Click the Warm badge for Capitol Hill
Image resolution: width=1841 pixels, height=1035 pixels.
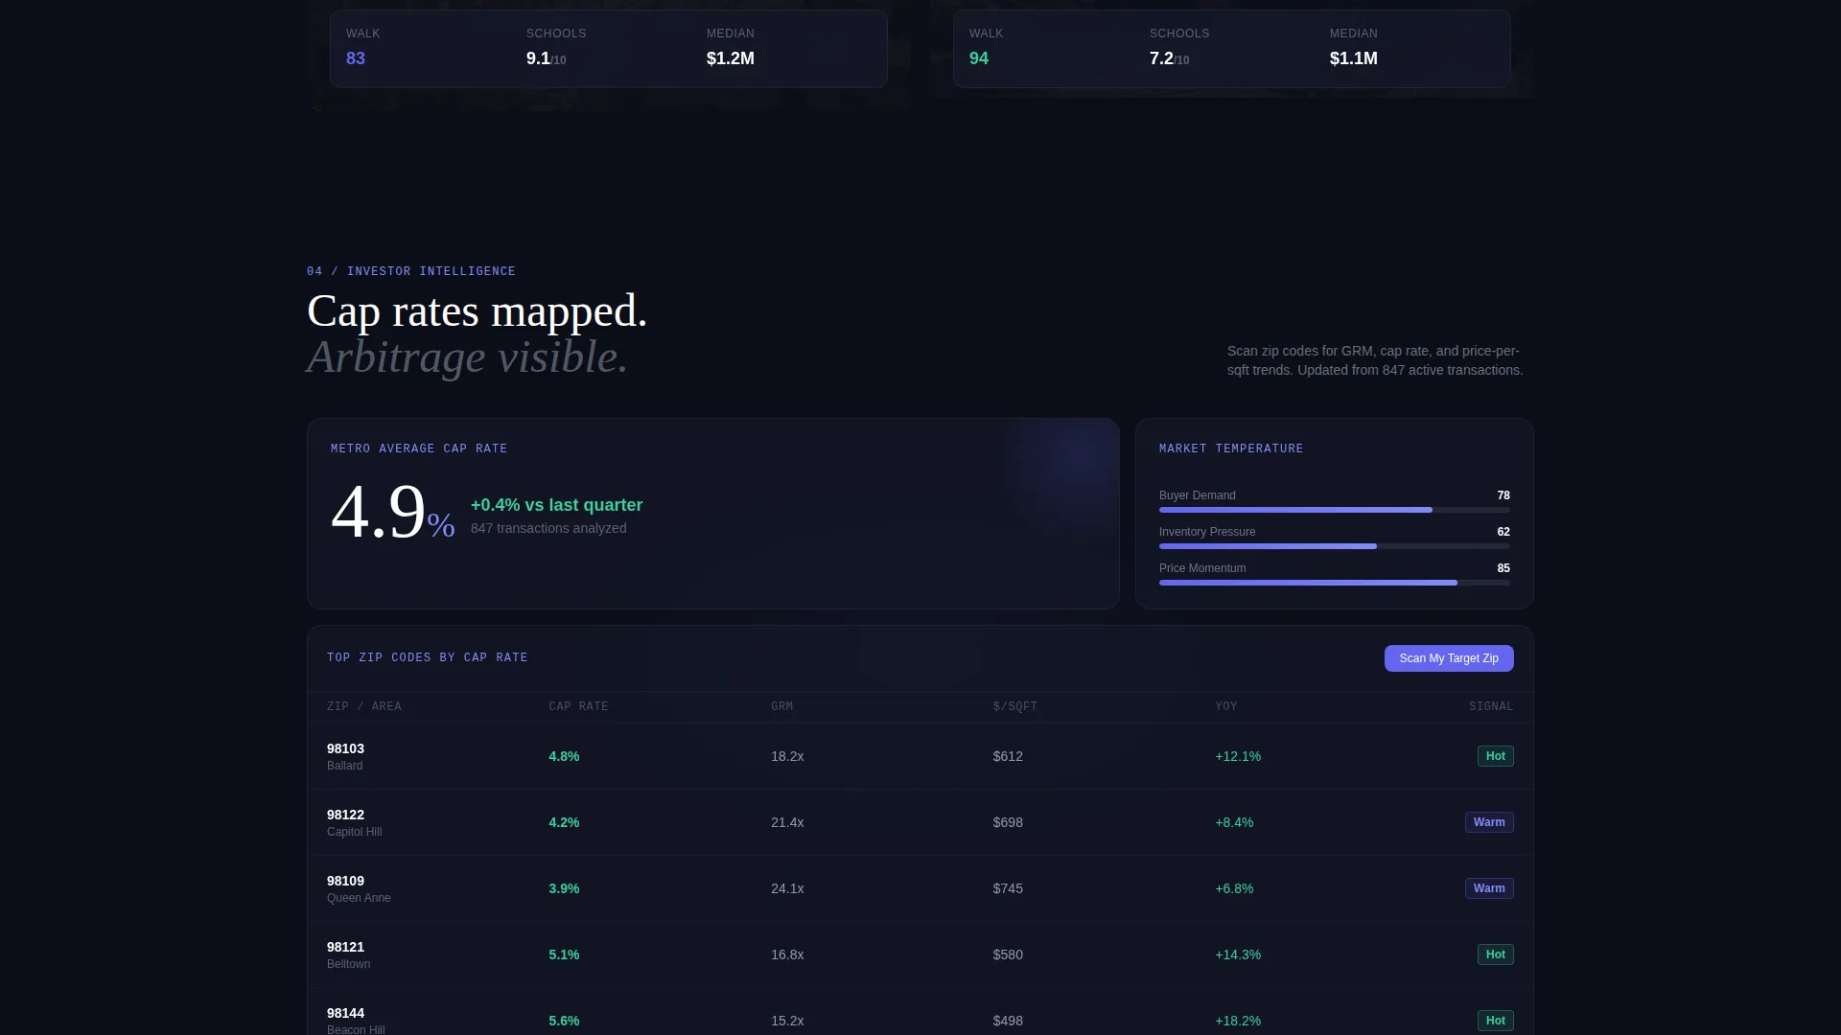(x=1489, y=822)
